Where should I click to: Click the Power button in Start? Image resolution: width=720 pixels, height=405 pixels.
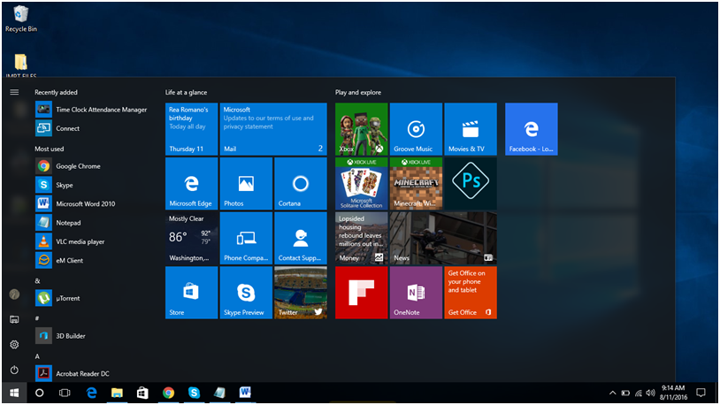[14, 370]
